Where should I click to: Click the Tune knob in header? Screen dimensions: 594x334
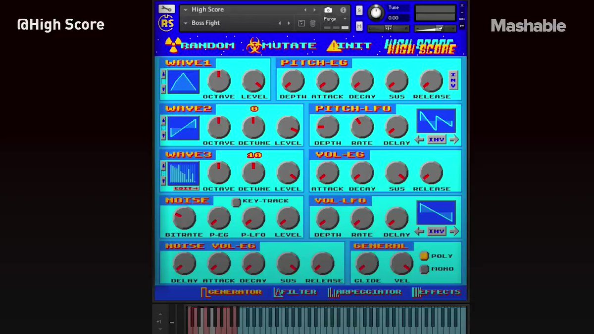coord(377,12)
